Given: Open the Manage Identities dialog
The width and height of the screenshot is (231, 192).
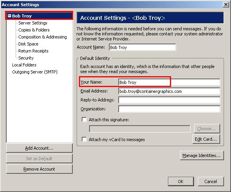Looking at the screenshot, I should pos(202,155).
